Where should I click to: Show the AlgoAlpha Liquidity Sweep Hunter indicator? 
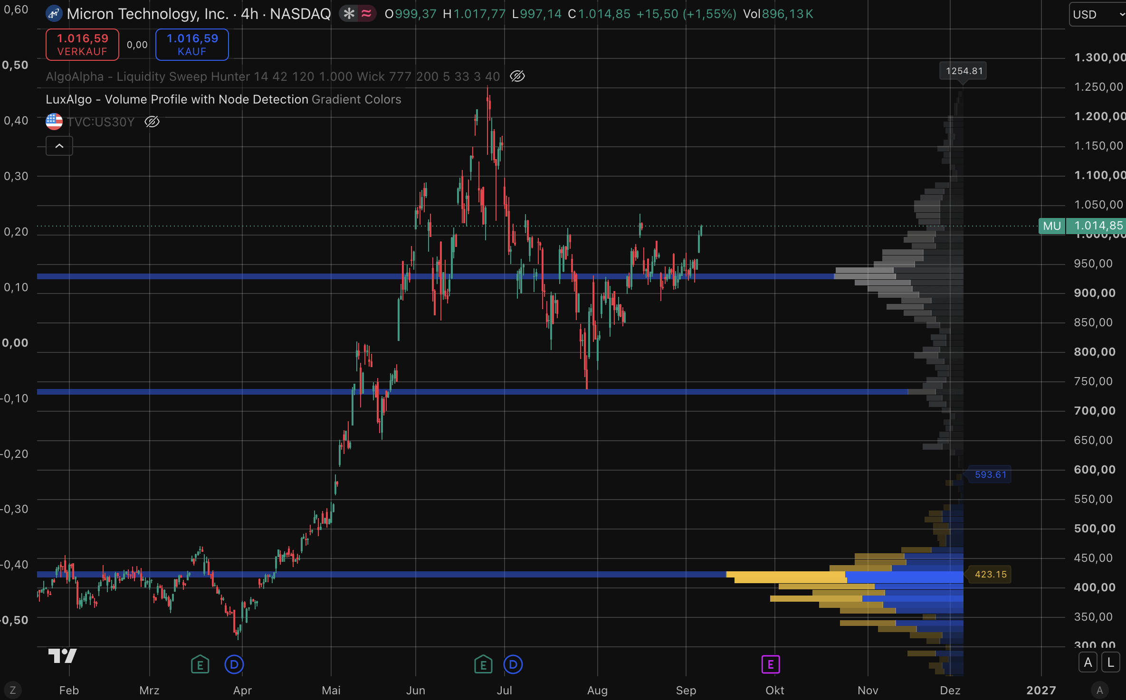517,76
